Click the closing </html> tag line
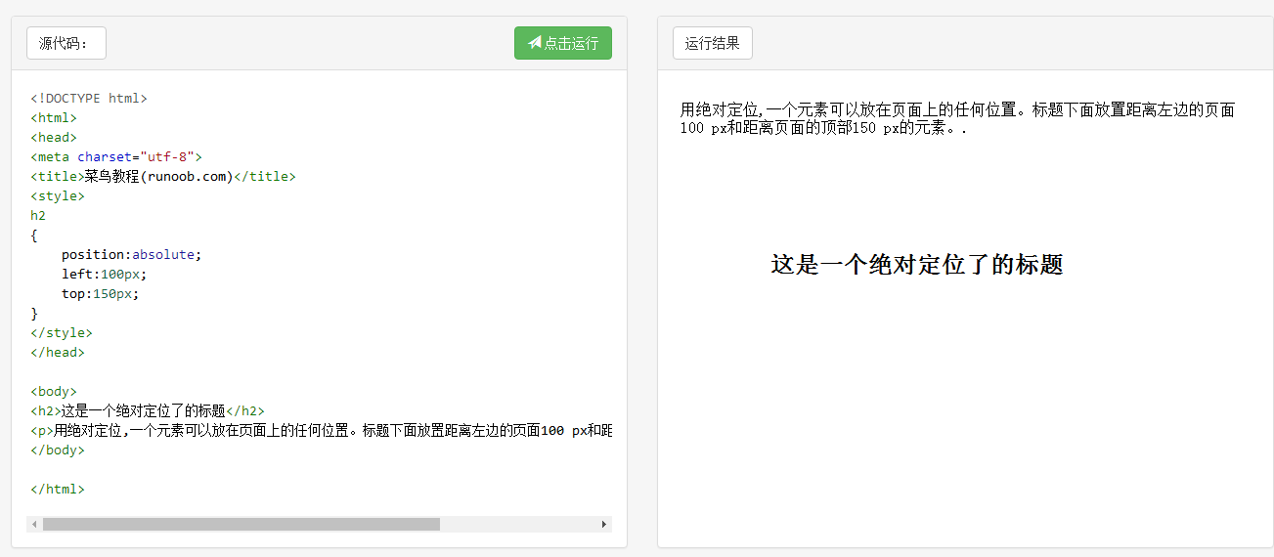Screen dimensions: 1274x557 58,489
